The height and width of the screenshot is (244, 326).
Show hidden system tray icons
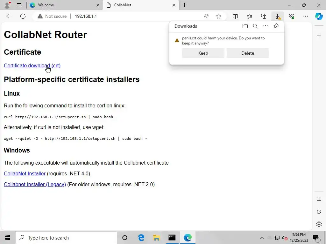click(262, 238)
